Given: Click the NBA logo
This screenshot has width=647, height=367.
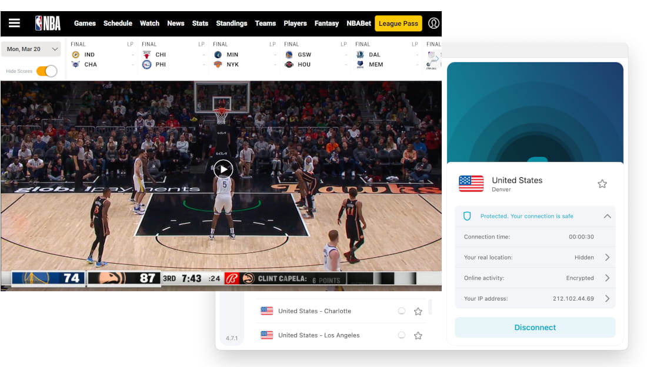Looking at the screenshot, I should [x=48, y=23].
